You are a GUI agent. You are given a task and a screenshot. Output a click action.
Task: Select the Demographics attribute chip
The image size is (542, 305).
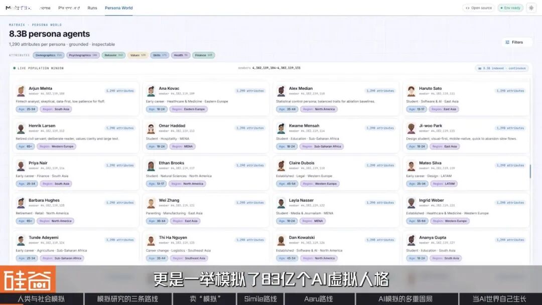48,55
